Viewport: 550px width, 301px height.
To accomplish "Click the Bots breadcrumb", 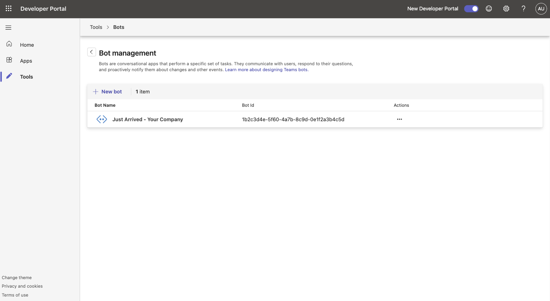I will tap(119, 27).
